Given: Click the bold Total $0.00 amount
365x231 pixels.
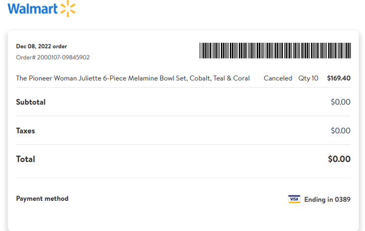Looking at the screenshot, I should point(339,159).
